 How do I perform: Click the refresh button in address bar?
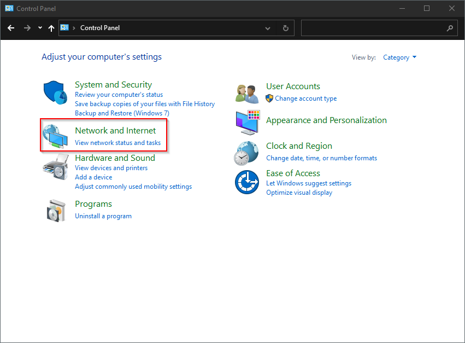tap(285, 28)
